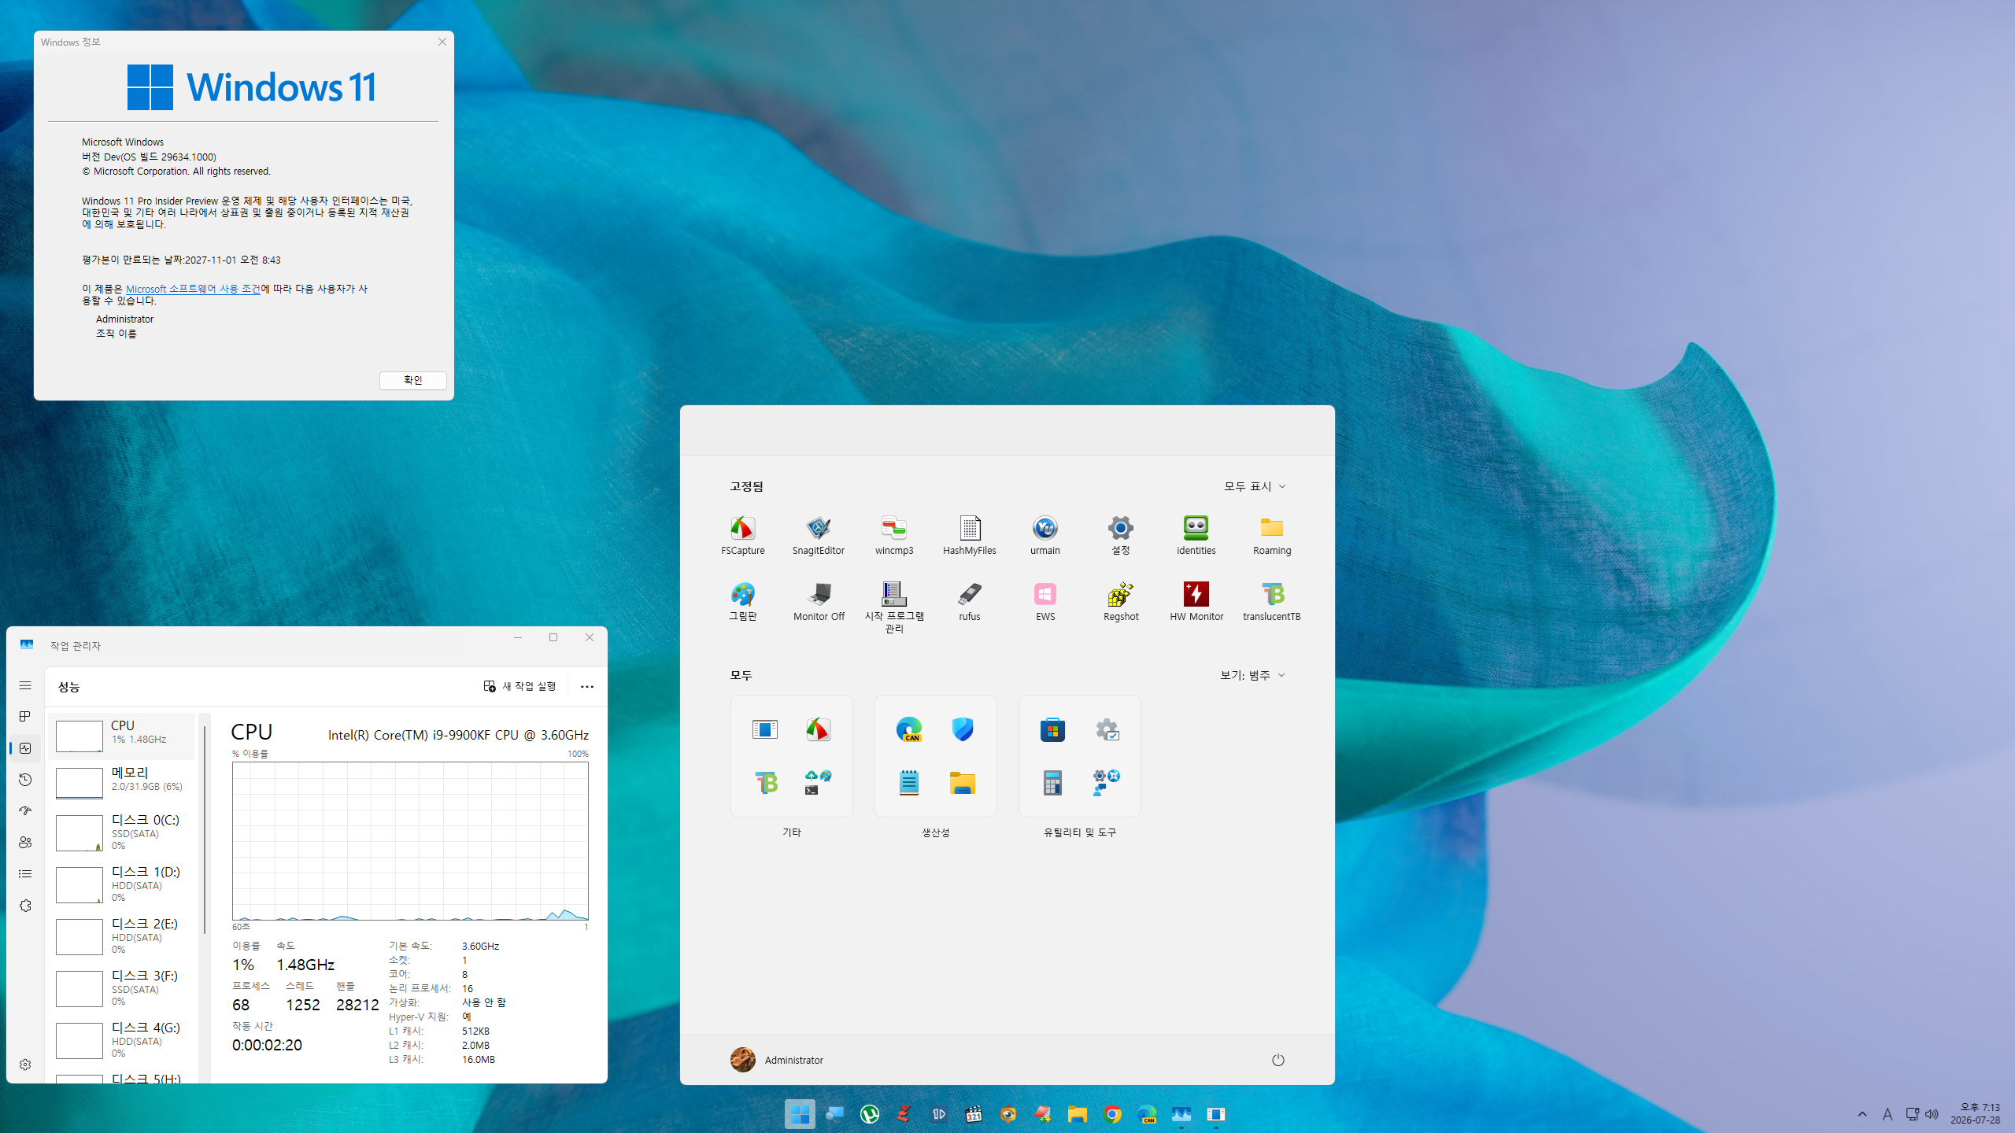This screenshot has width=2015, height=1133.
Task: Select CPU in the performance list
Action: pyautogui.click(x=122, y=736)
